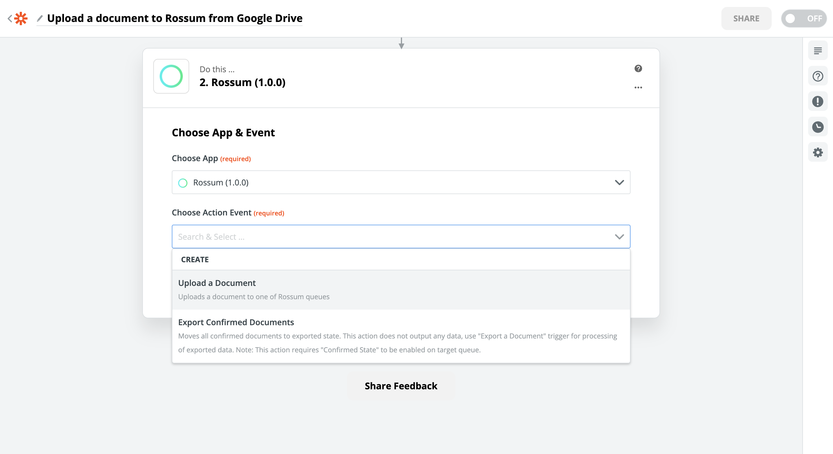Click the large Rossum app logo in the step header
This screenshot has height=454, width=833.
[x=171, y=76]
